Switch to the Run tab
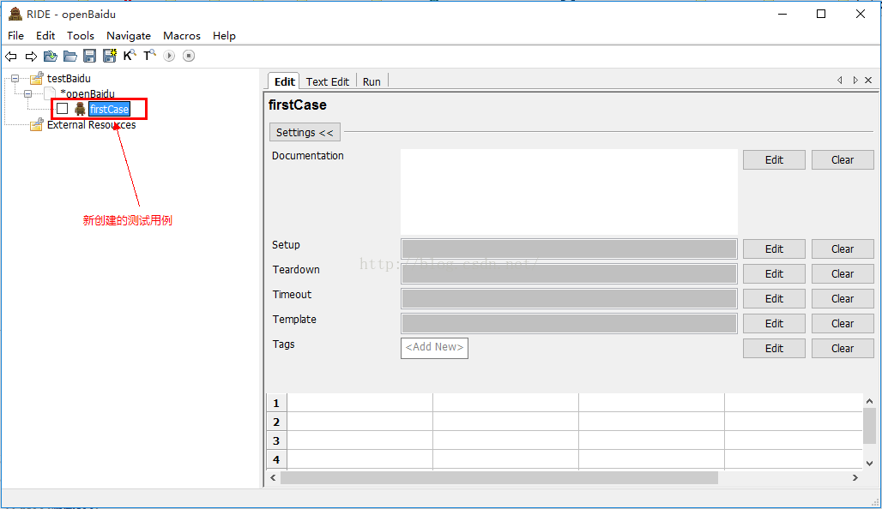 372,81
